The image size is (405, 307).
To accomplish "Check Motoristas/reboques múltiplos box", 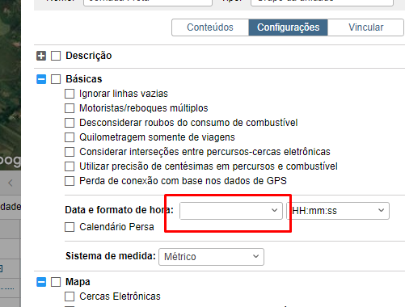I will (70, 108).
